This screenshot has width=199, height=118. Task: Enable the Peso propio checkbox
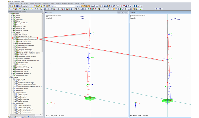pos(13,90)
